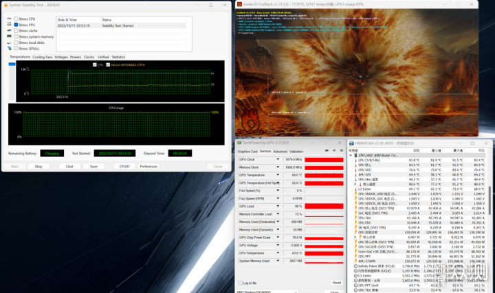Open the GPU Temperature sensor dropdown
The height and width of the screenshot is (293, 495).
pyautogui.click(x=278, y=175)
